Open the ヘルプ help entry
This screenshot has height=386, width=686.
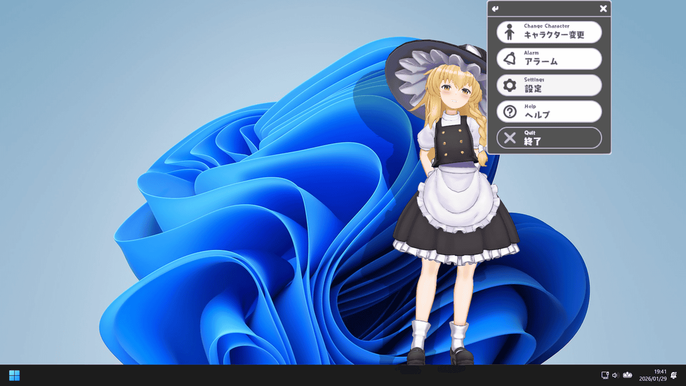point(549,112)
